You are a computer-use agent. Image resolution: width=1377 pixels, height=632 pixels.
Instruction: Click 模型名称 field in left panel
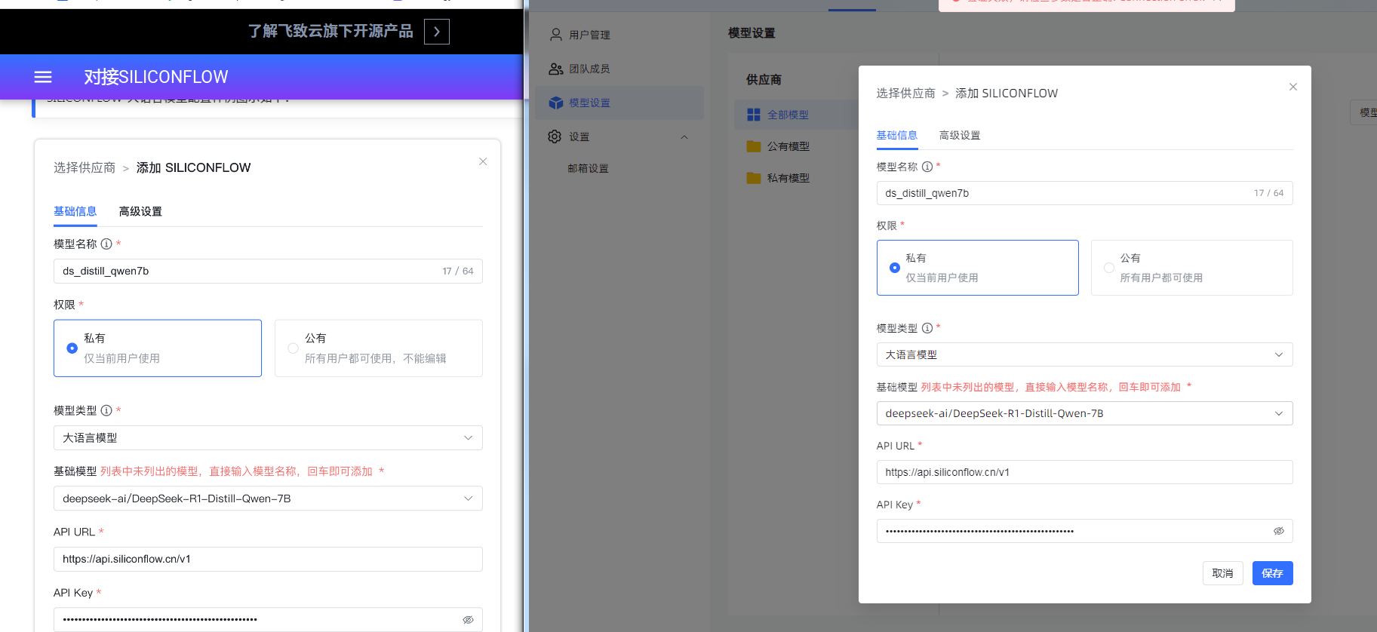(268, 271)
